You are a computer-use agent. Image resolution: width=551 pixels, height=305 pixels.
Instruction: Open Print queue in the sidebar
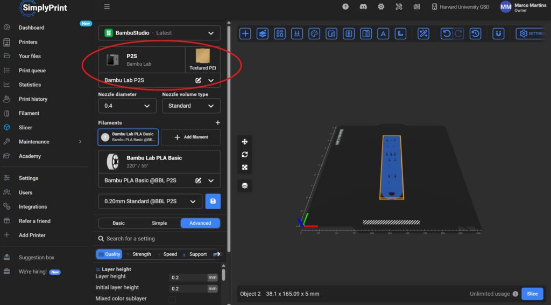tap(32, 71)
